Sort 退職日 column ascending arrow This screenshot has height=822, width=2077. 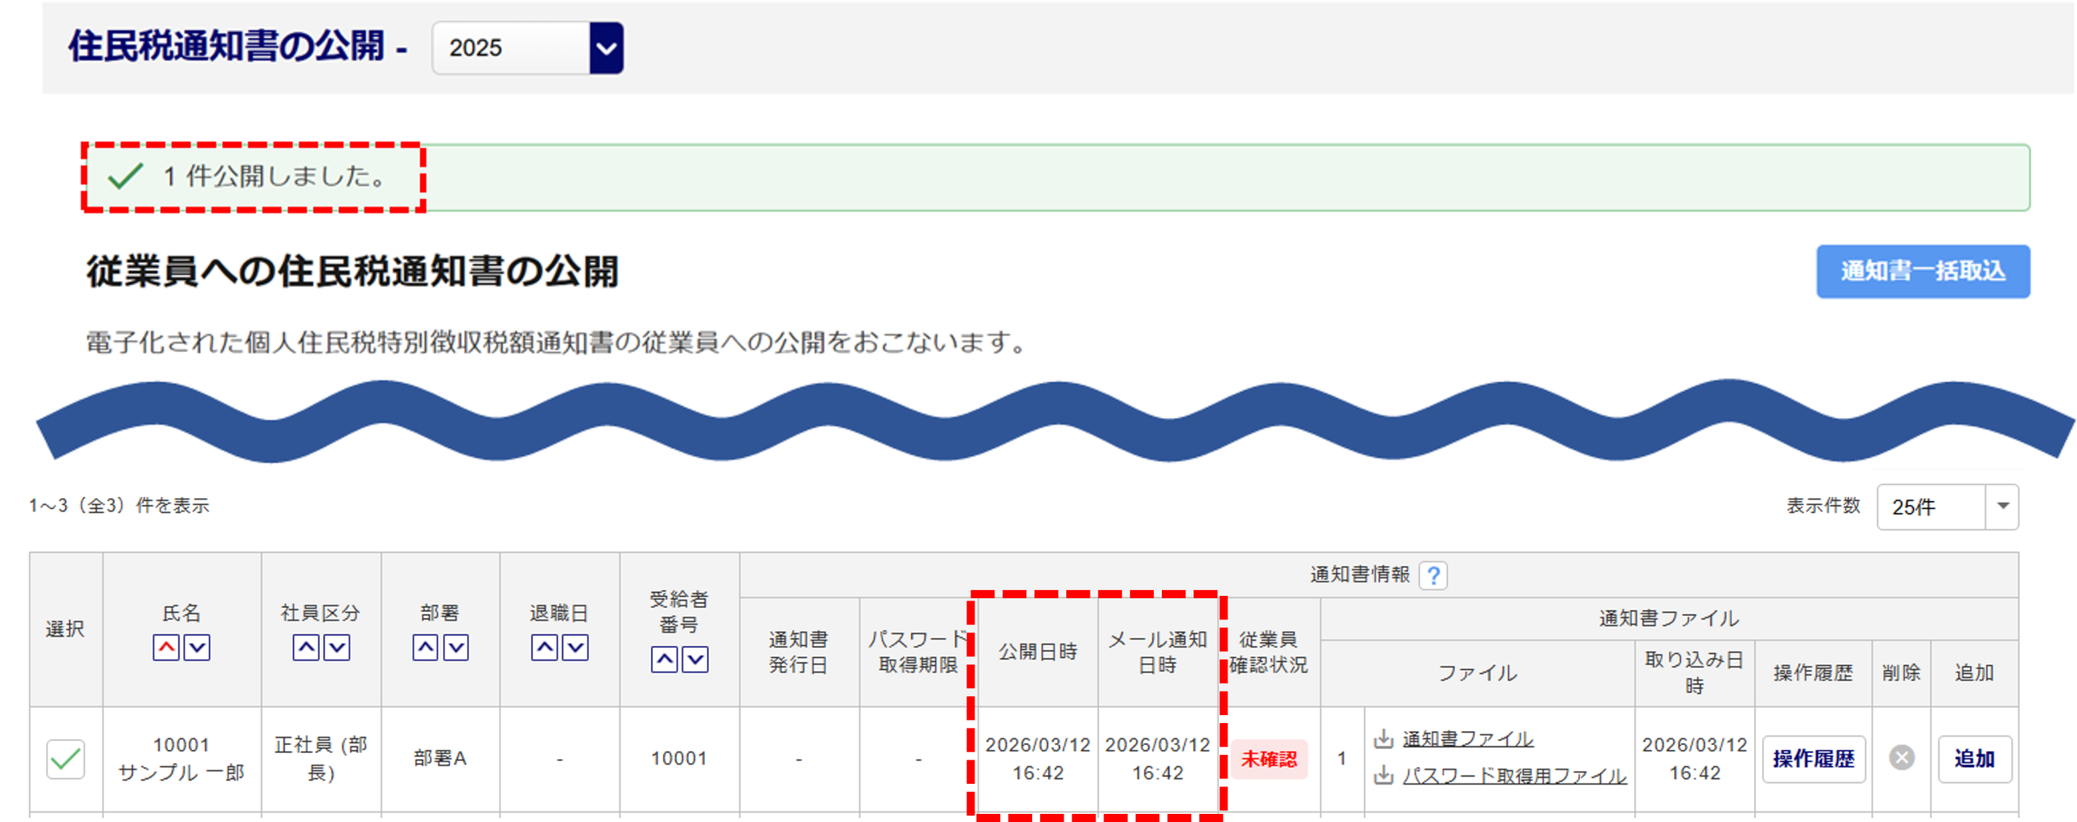point(544,648)
